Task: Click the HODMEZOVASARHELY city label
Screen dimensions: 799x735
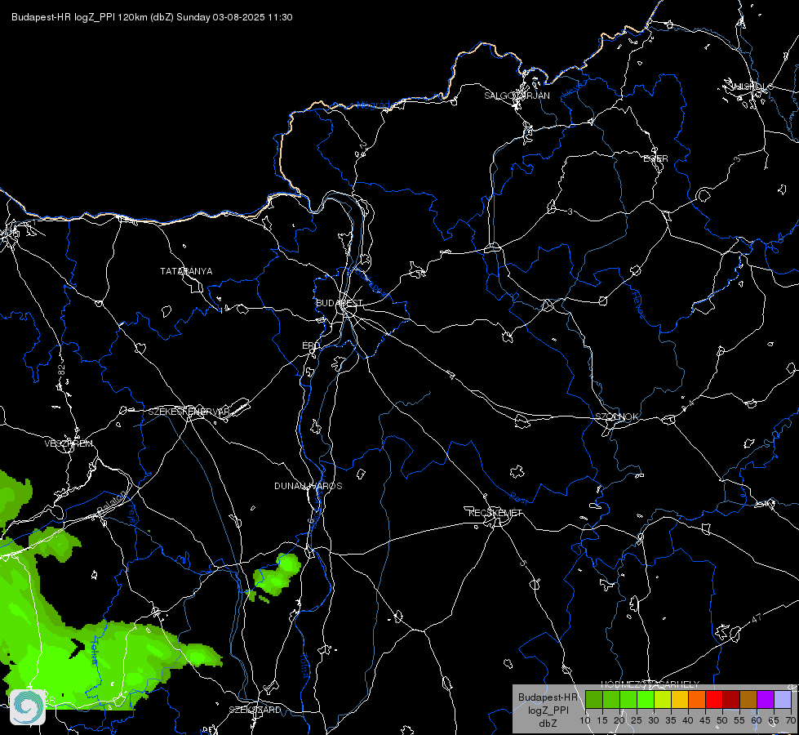Action: click(x=650, y=684)
